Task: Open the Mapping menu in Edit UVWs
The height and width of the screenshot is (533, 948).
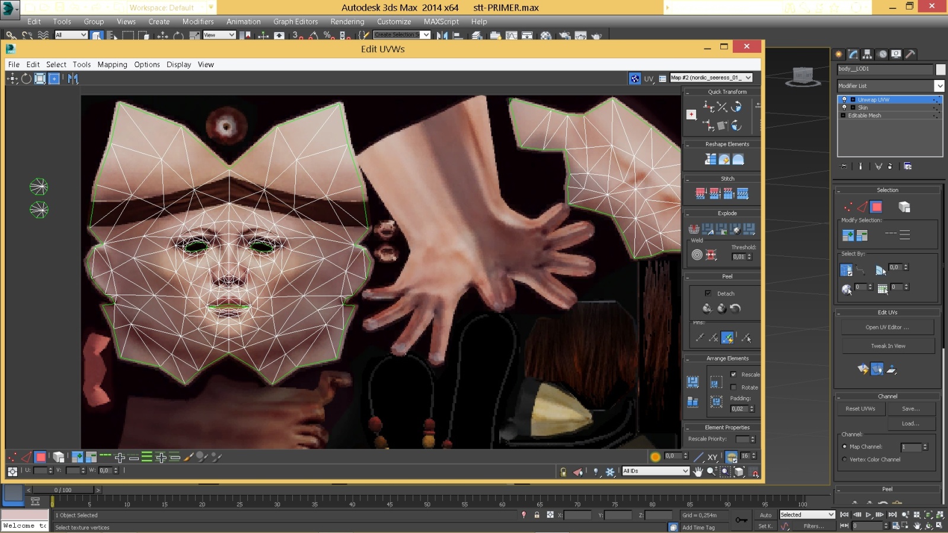Action: click(x=112, y=65)
